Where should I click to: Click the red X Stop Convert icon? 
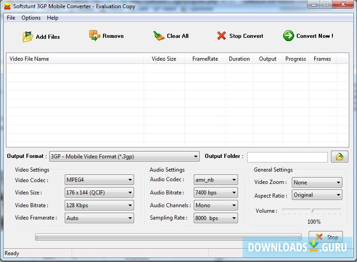coord(221,36)
